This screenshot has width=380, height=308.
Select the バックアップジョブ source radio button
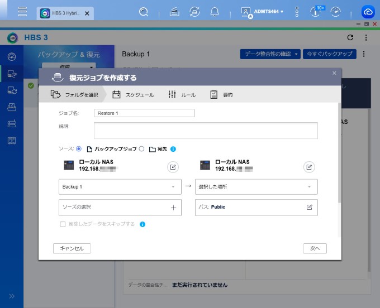(79, 149)
